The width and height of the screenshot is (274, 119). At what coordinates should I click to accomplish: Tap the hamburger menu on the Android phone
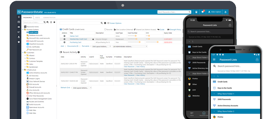pyautogui.click(x=214, y=60)
